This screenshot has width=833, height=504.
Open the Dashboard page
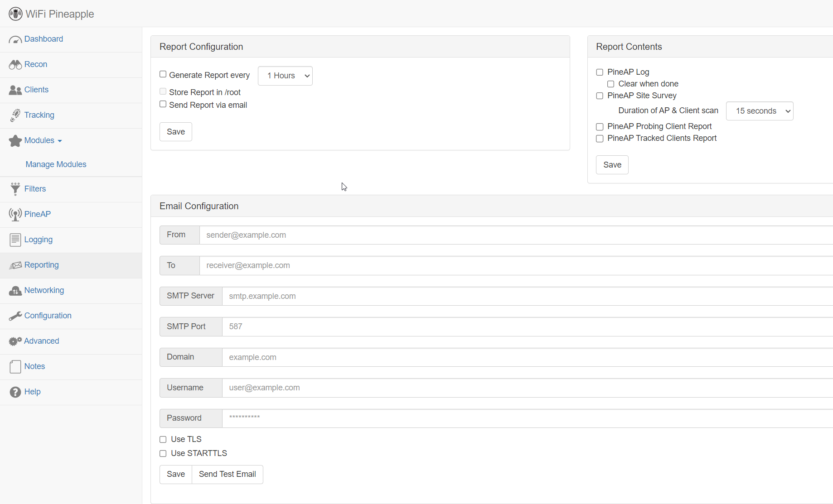[x=44, y=39]
